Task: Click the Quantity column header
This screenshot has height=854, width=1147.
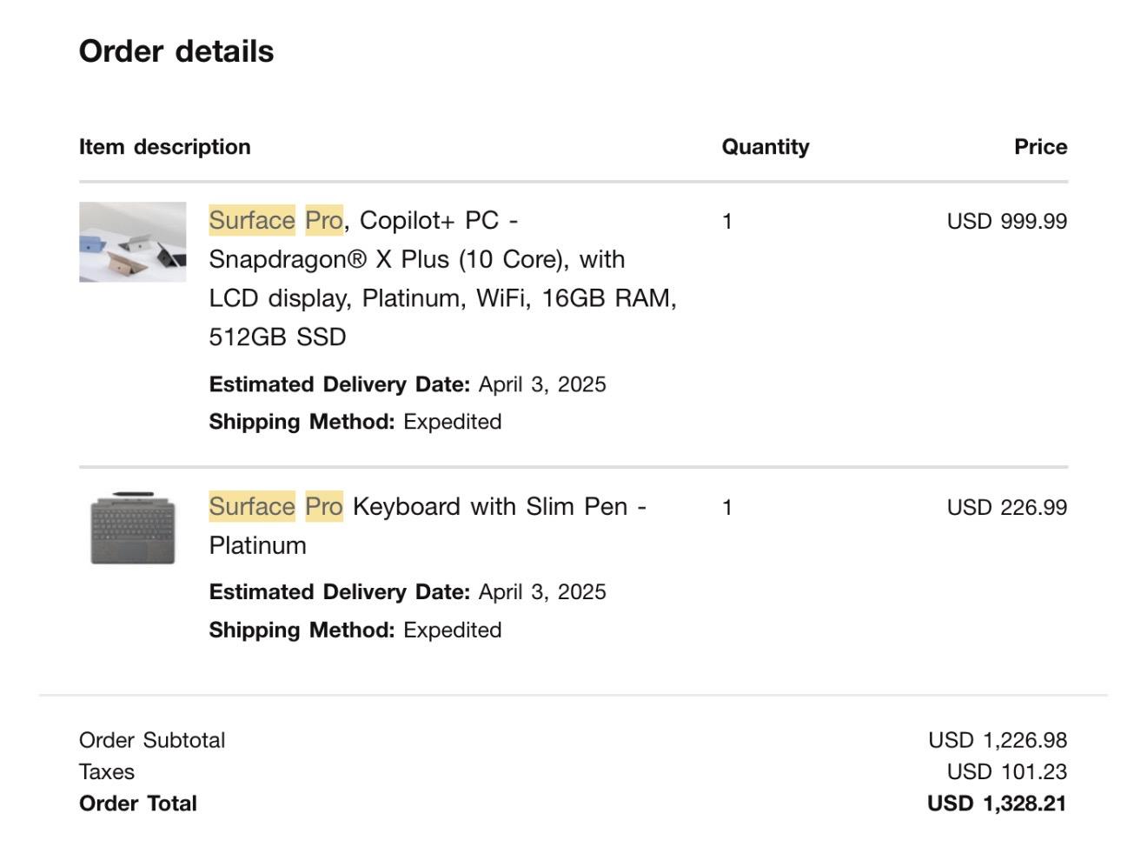Action: (765, 147)
